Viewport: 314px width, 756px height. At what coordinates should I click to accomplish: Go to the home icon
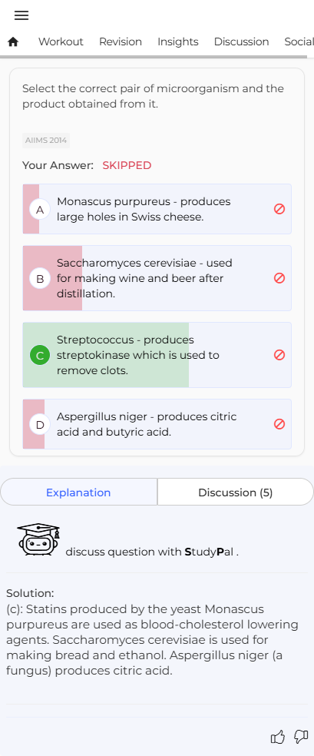pos(14,42)
